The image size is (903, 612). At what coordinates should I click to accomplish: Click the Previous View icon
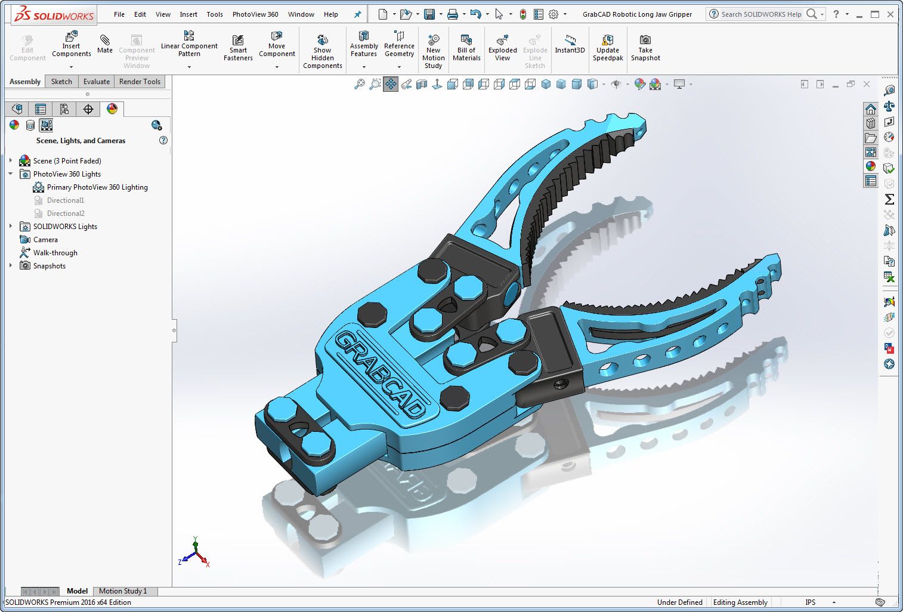406,84
